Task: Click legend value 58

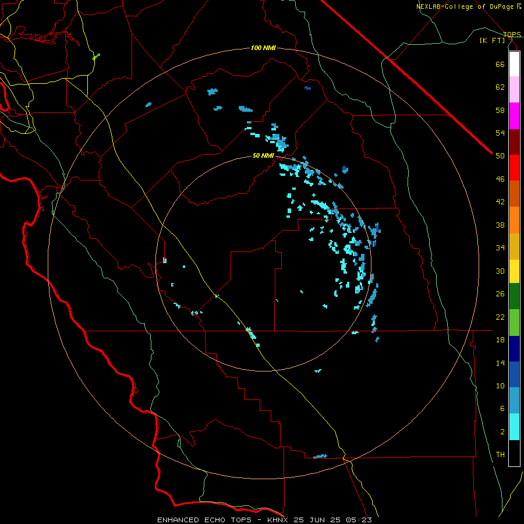Action: (x=500, y=110)
